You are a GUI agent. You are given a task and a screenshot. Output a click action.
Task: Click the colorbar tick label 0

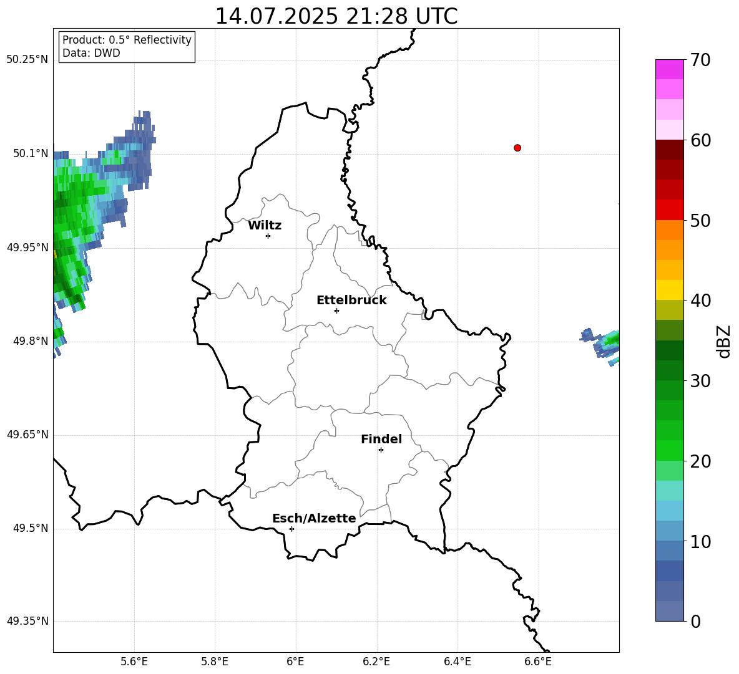696,622
